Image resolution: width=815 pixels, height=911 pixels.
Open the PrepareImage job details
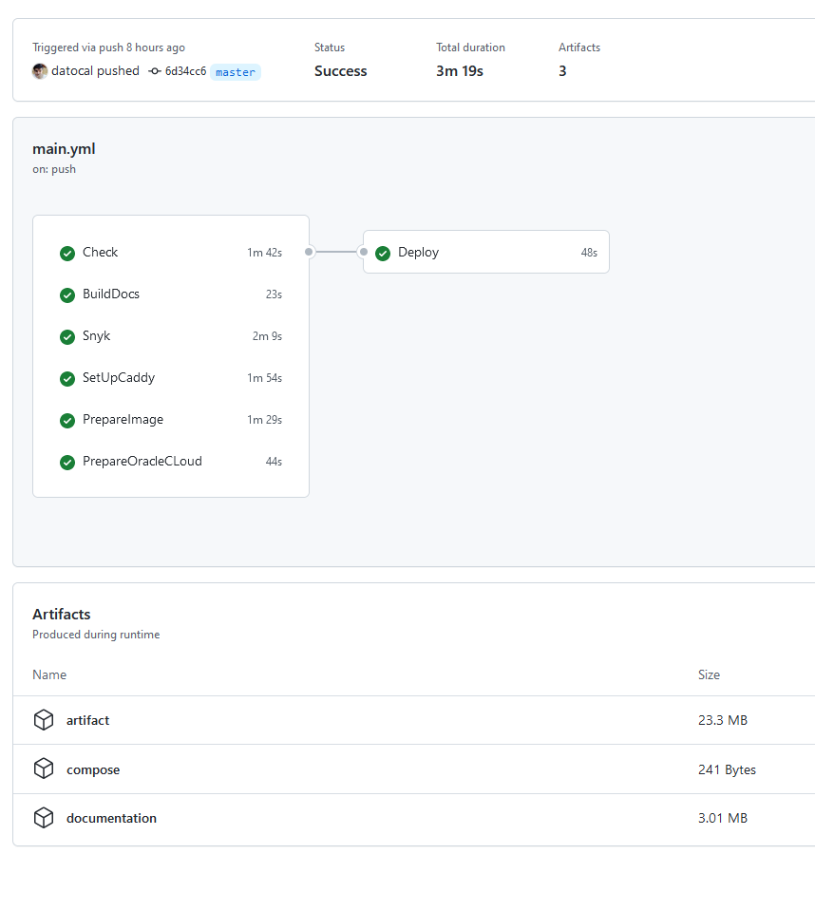point(123,419)
